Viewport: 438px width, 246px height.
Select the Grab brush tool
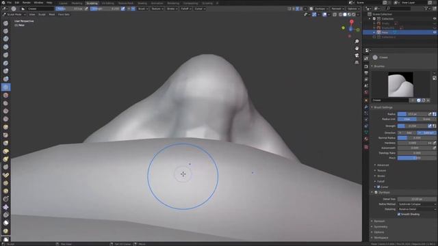pyautogui.click(x=5, y=143)
